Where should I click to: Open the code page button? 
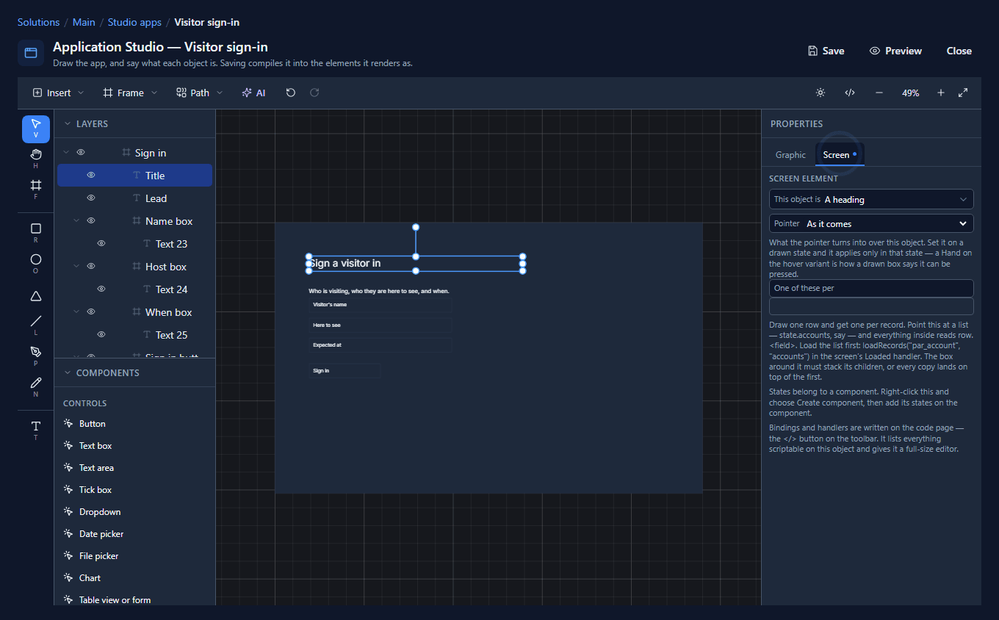(850, 93)
